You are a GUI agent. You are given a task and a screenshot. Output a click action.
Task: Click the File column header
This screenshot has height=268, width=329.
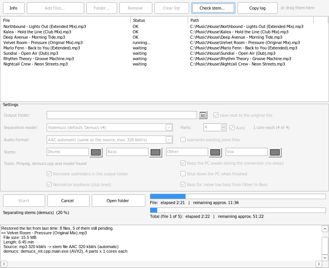tap(66, 20)
